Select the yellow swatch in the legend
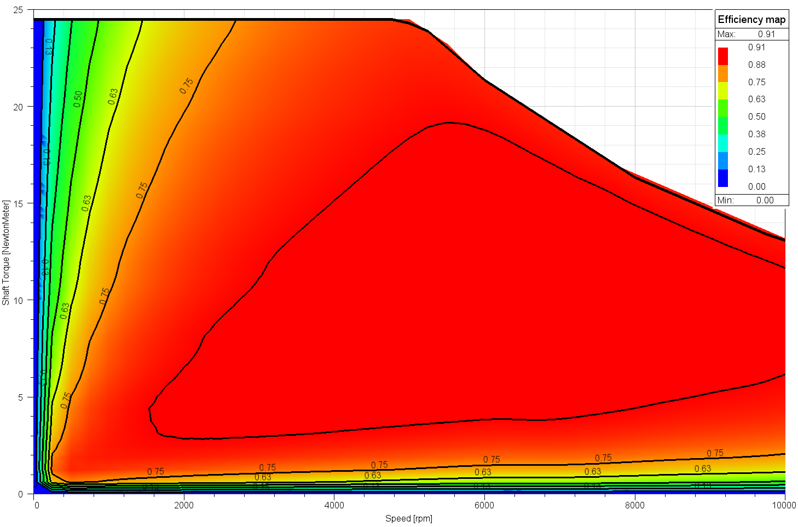 722,91
